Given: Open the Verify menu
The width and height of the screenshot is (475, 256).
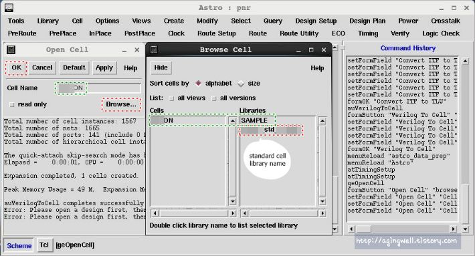Looking at the screenshot, I should click(x=400, y=33).
